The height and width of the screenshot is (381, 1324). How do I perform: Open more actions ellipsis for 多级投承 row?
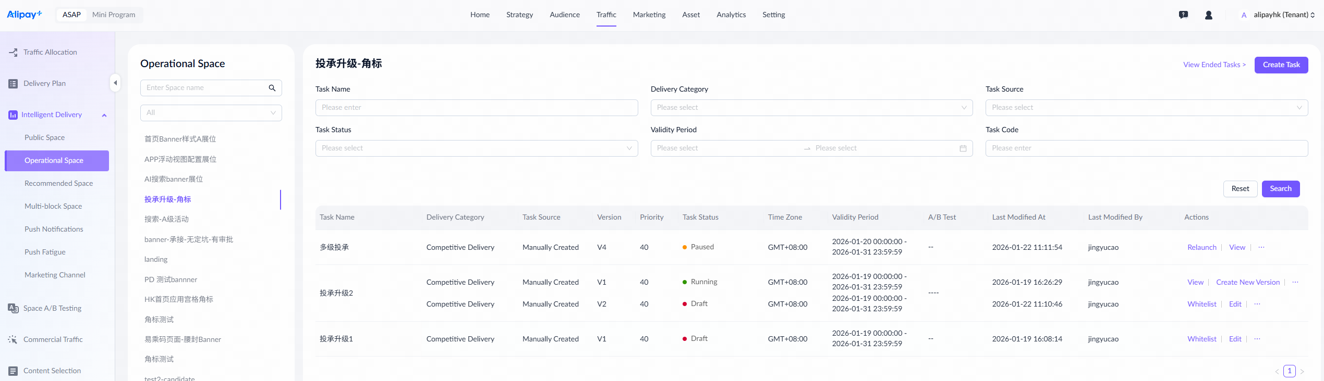[1261, 247]
